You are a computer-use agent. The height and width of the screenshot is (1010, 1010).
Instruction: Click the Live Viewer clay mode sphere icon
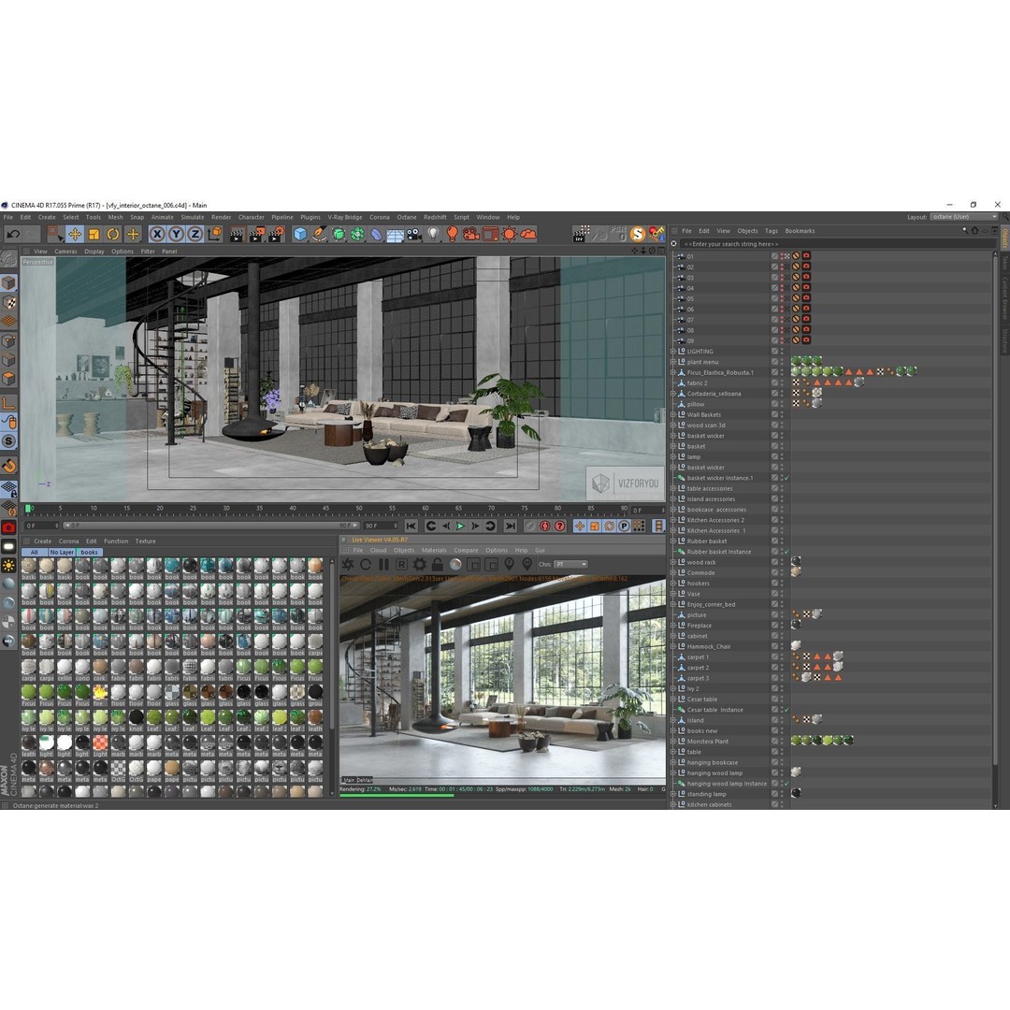455,565
